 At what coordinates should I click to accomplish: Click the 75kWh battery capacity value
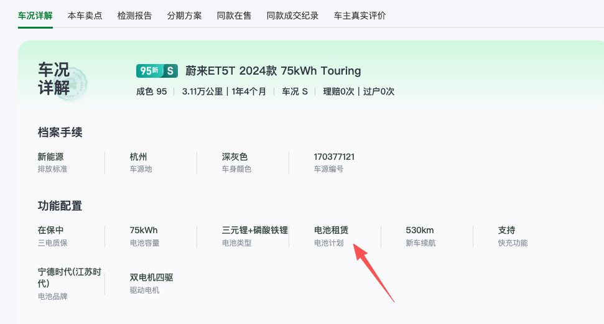[144, 230]
